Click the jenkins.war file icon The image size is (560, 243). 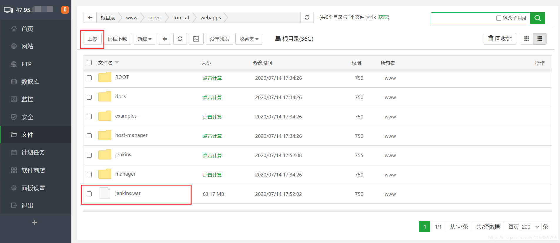[x=105, y=193]
